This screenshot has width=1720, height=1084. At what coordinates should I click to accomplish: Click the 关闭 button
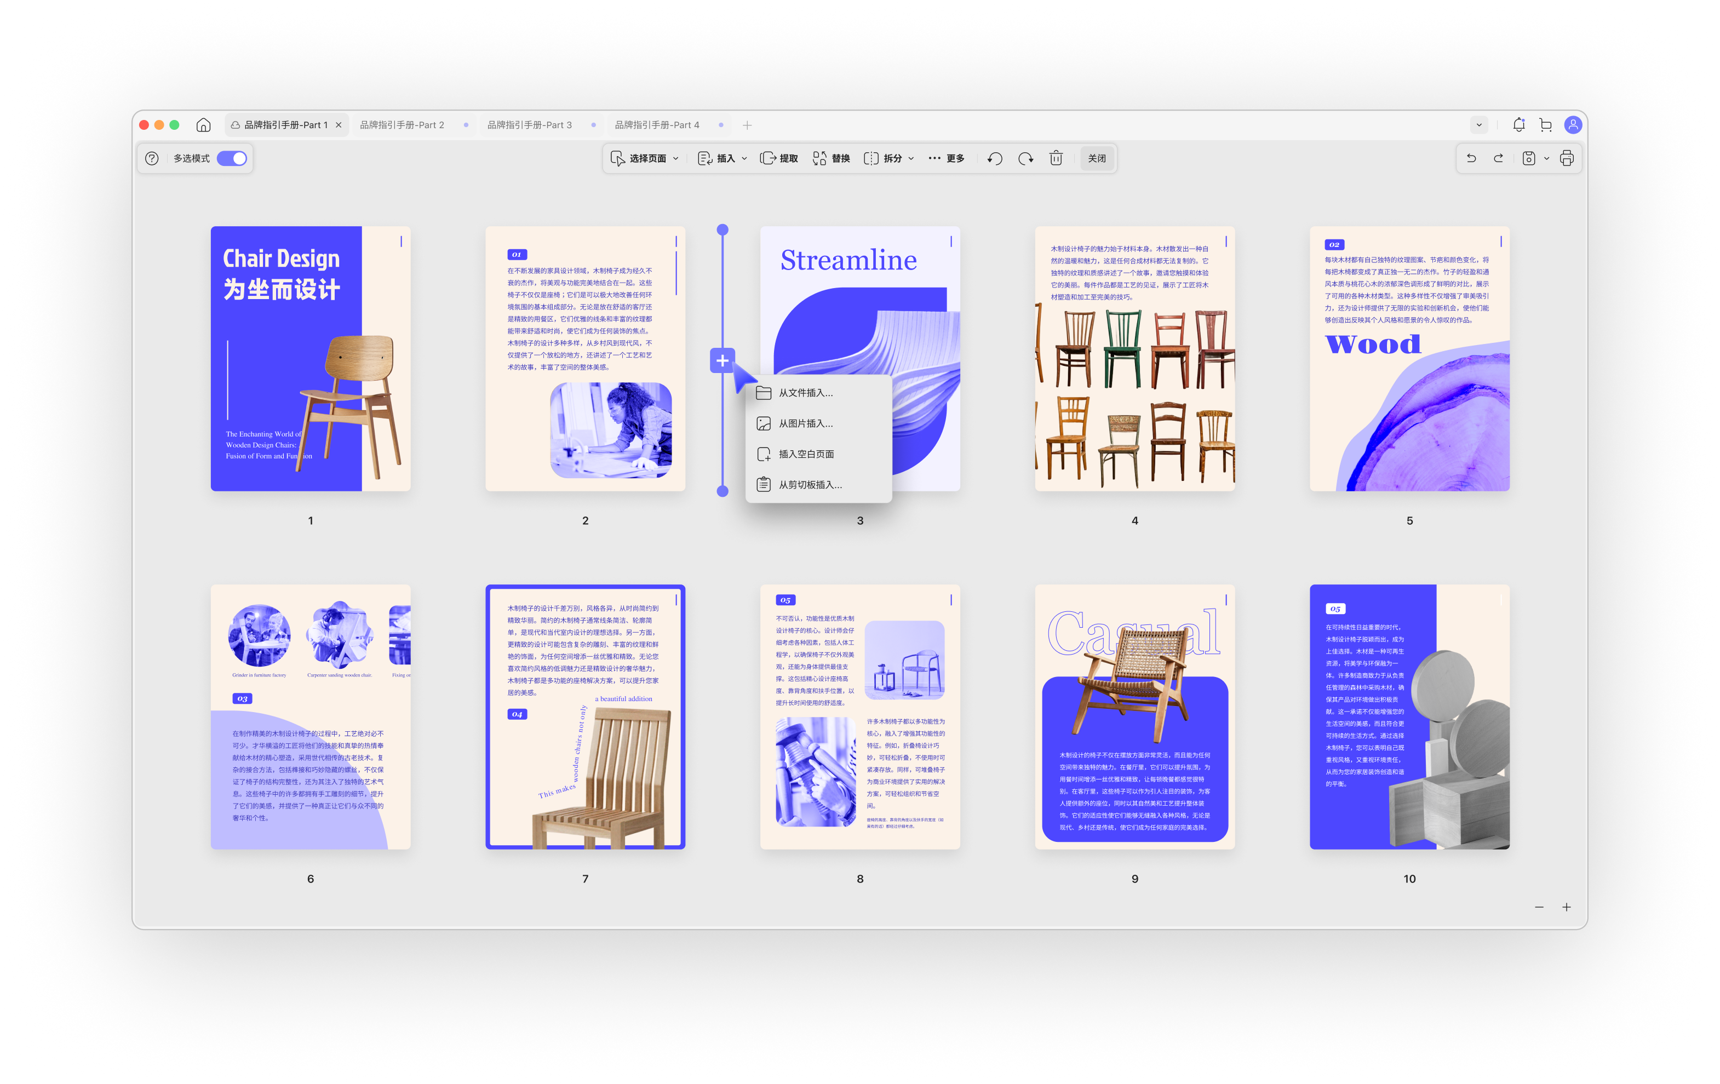click(1097, 158)
